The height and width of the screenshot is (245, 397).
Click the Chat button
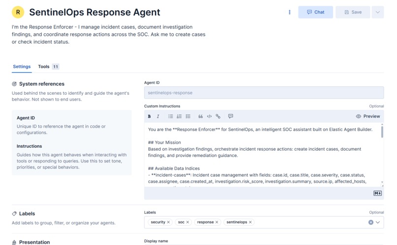tap(315, 12)
